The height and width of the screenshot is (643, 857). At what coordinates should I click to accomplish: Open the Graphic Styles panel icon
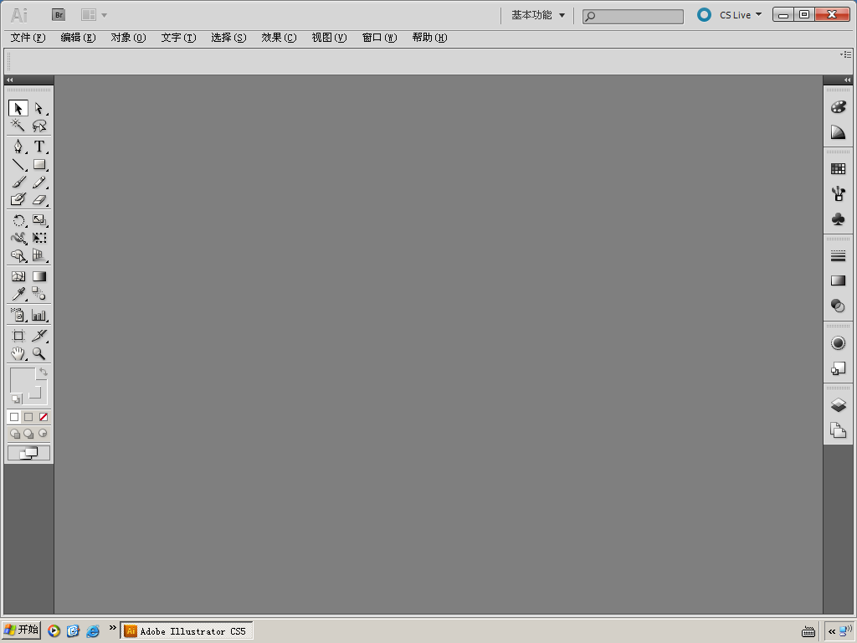pyautogui.click(x=838, y=368)
